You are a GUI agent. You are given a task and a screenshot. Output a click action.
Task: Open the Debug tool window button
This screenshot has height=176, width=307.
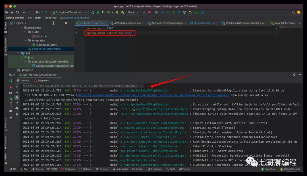click(38, 169)
